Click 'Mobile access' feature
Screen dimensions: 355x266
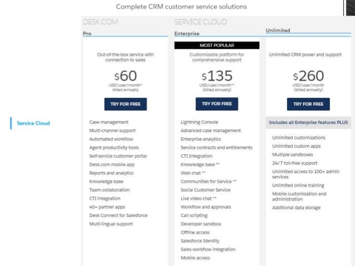pyautogui.click(x=195, y=258)
